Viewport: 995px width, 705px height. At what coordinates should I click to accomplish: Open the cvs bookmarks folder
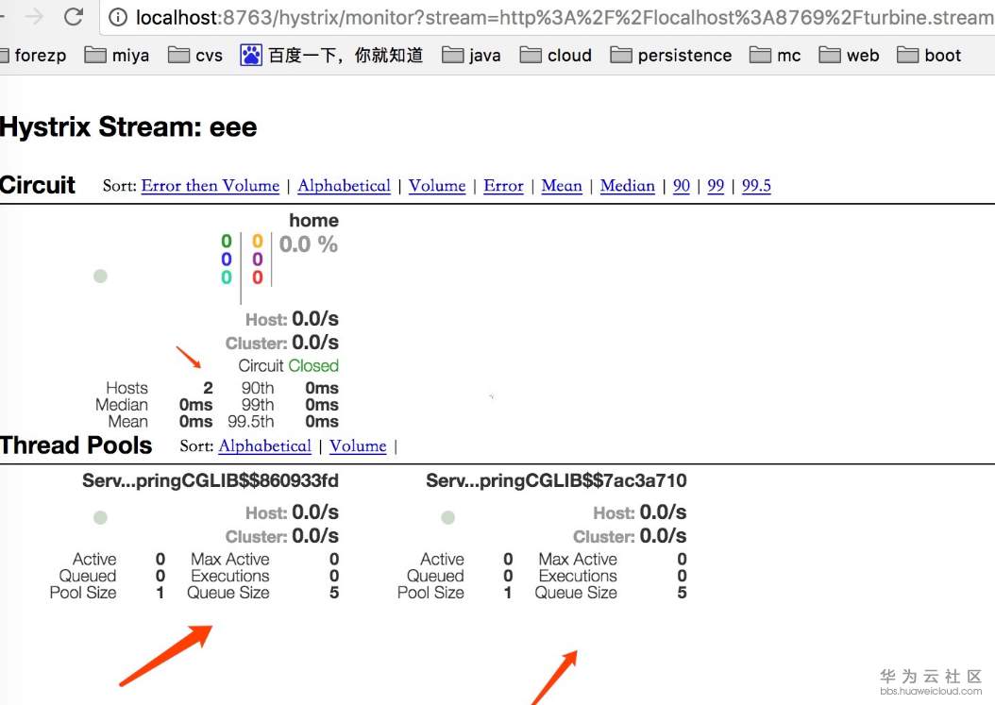click(x=195, y=55)
